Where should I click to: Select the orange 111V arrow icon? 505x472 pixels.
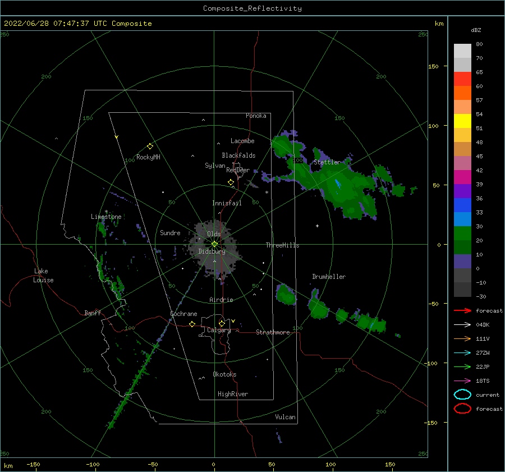pyautogui.click(x=462, y=338)
